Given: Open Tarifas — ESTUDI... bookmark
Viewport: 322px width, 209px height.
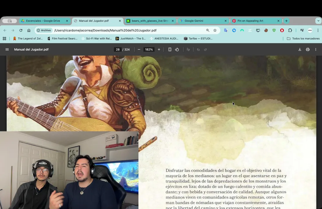Looking at the screenshot, I should (198, 39).
